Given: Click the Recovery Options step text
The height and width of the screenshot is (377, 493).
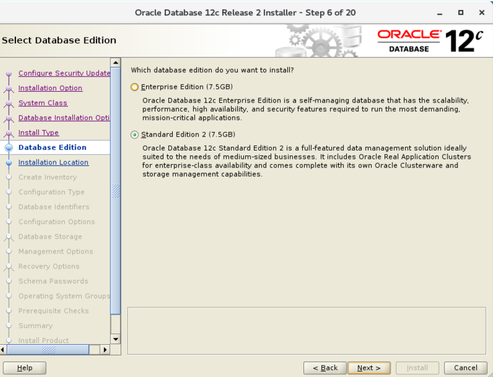Looking at the screenshot, I should click(49, 267).
